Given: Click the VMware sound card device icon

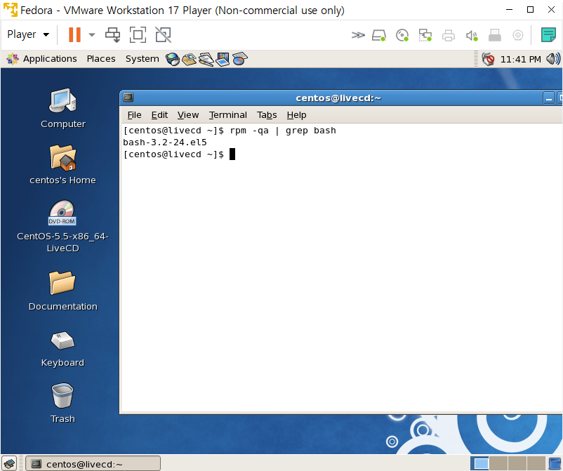Looking at the screenshot, I should point(472,35).
